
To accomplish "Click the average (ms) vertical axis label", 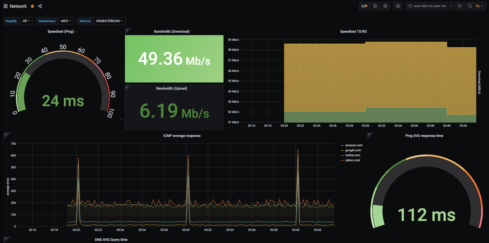I will [x=8, y=187].
